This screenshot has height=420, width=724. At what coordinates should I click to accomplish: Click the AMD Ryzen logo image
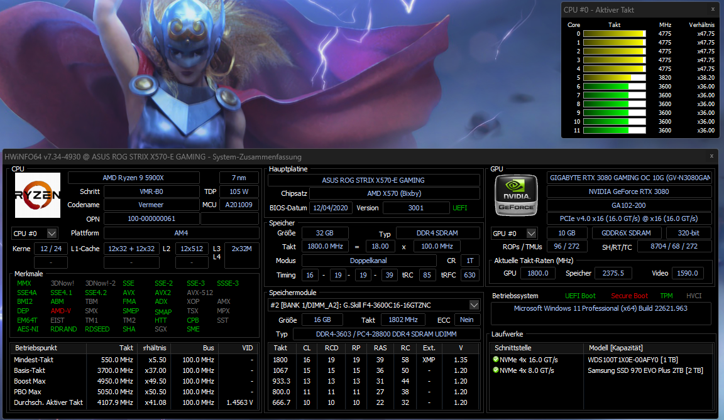pyautogui.click(x=38, y=195)
